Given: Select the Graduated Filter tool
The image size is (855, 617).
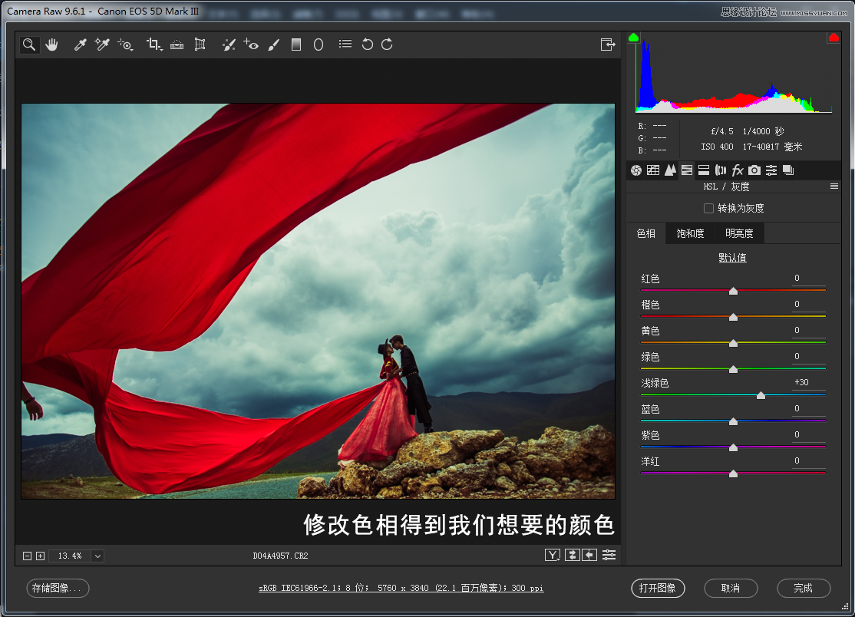Looking at the screenshot, I should [x=296, y=45].
